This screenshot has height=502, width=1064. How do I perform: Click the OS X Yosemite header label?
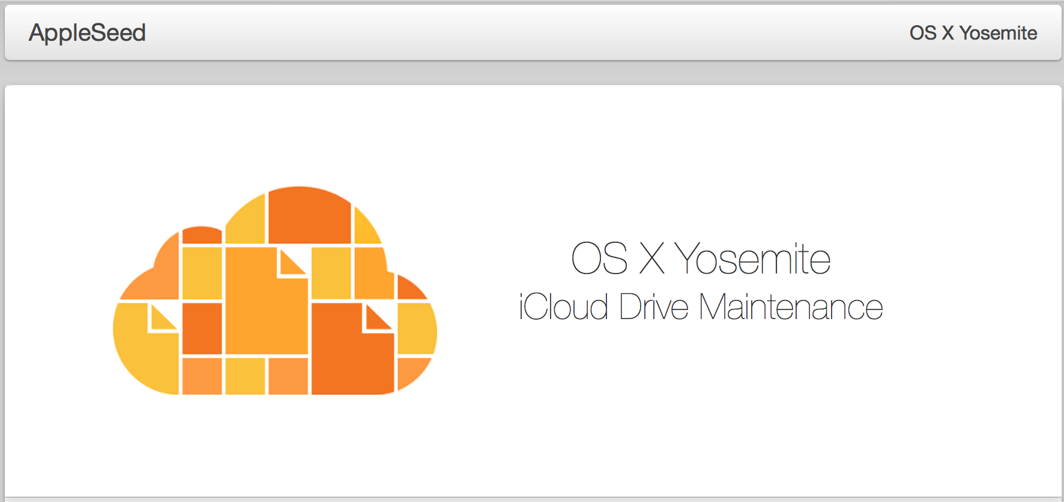[973, 32]
